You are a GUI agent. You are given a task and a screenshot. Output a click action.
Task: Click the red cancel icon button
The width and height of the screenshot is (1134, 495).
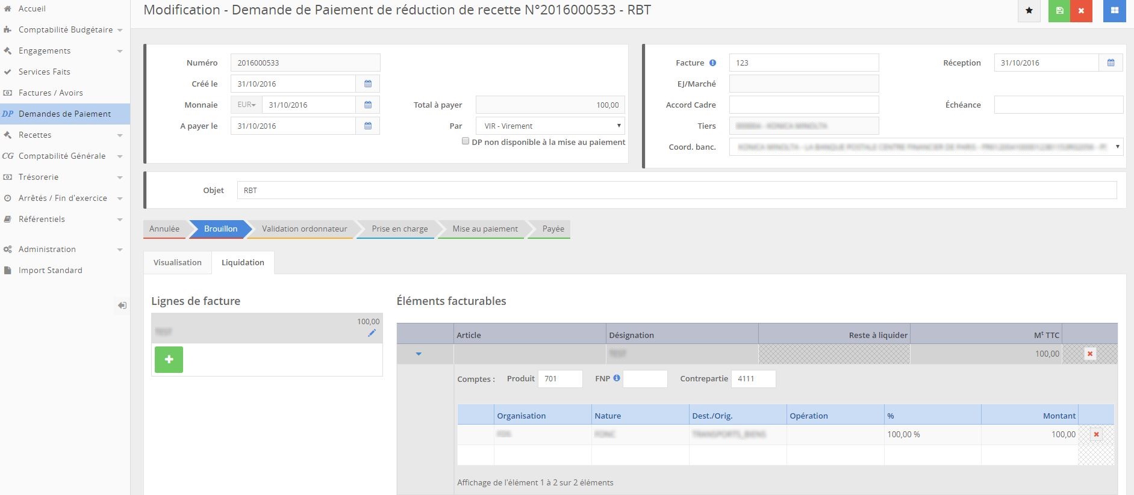pos(1082,11)
